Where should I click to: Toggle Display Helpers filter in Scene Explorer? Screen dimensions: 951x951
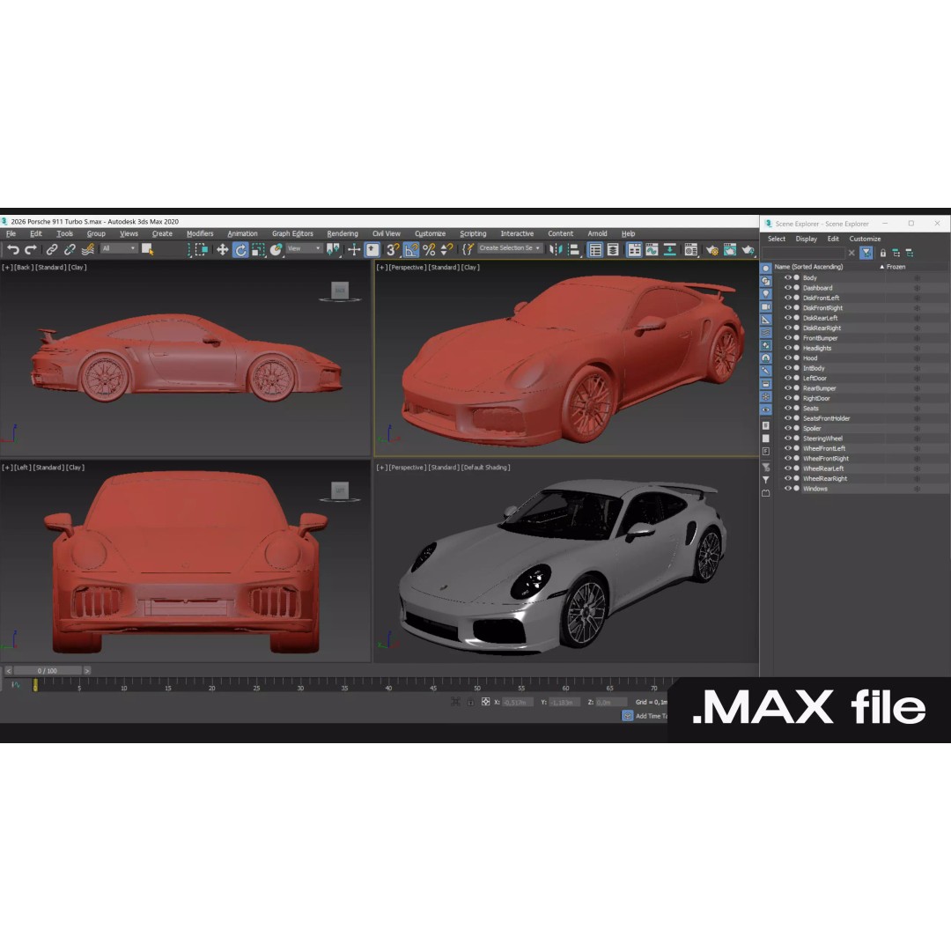click(766, 320)
